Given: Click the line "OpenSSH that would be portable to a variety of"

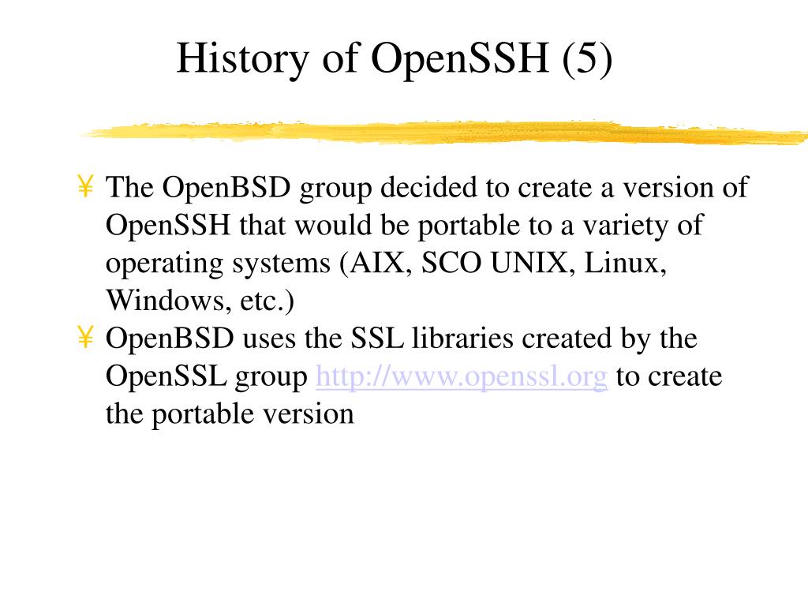Looking at the screenshot, I should (x=405, y=226).
